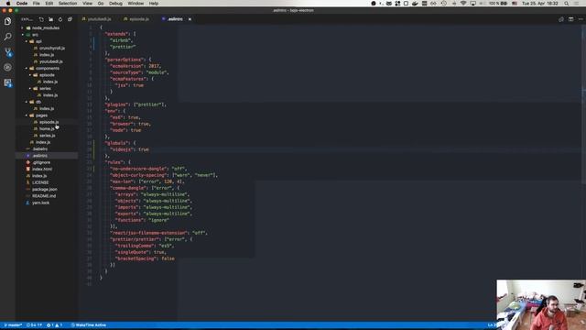586x330 pixels.
Task: Open the Selection menu
Action: coord(68,4)
